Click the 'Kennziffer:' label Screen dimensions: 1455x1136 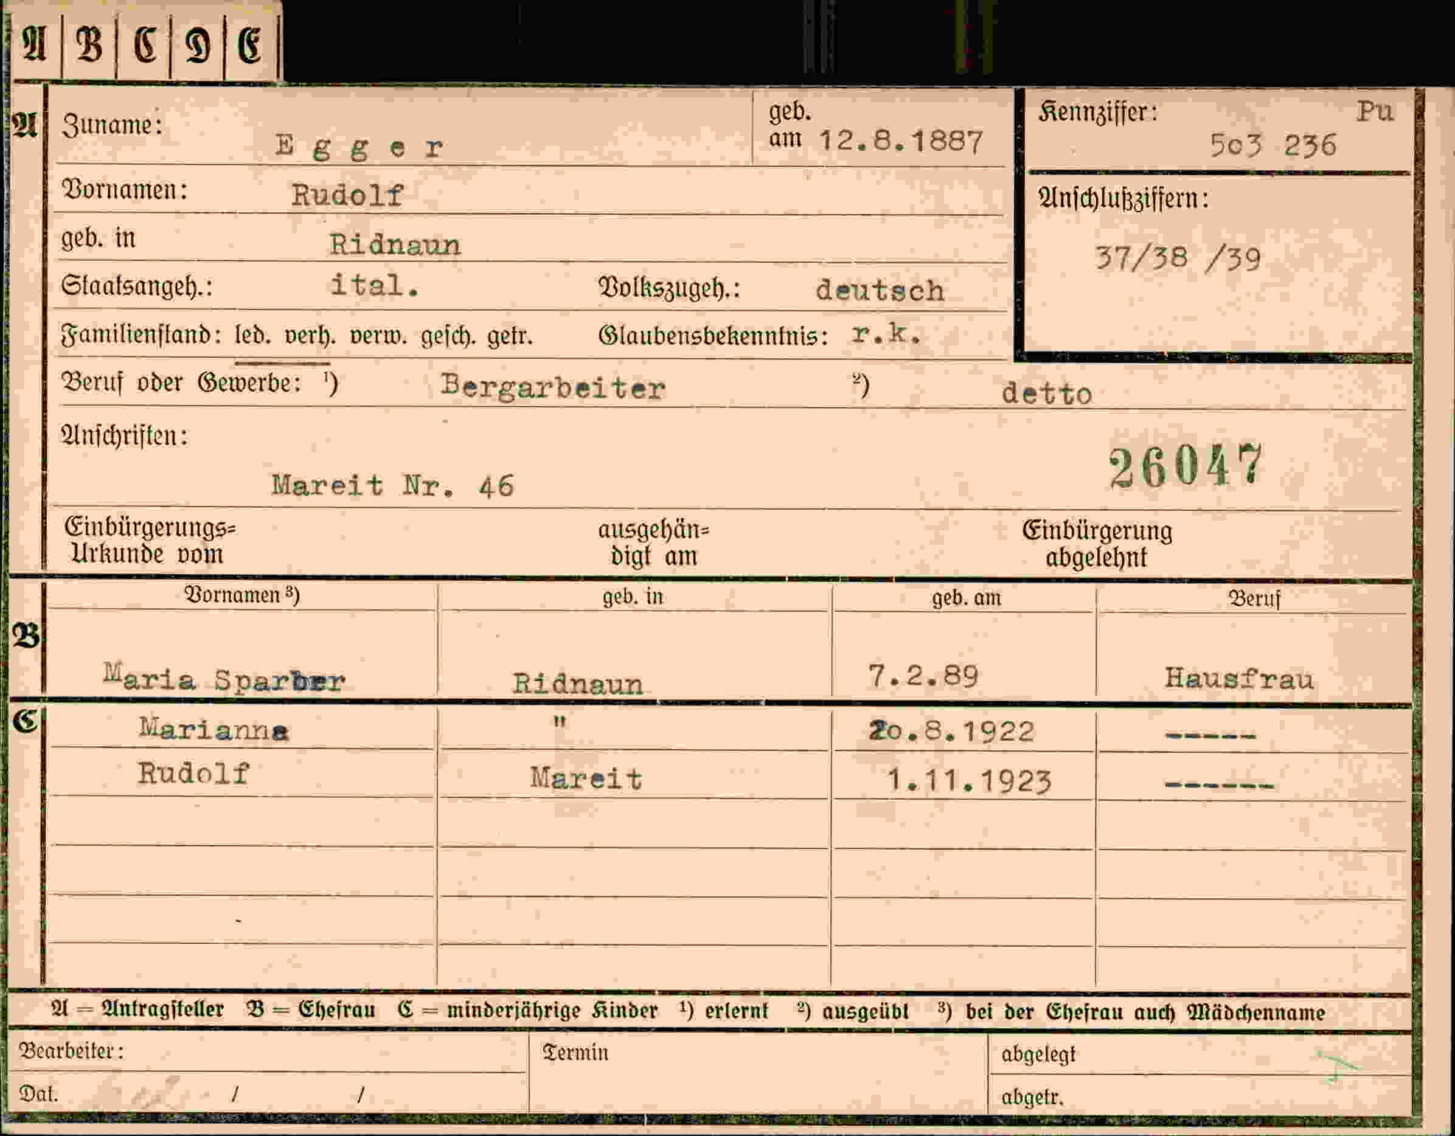tap(1098, 113)
